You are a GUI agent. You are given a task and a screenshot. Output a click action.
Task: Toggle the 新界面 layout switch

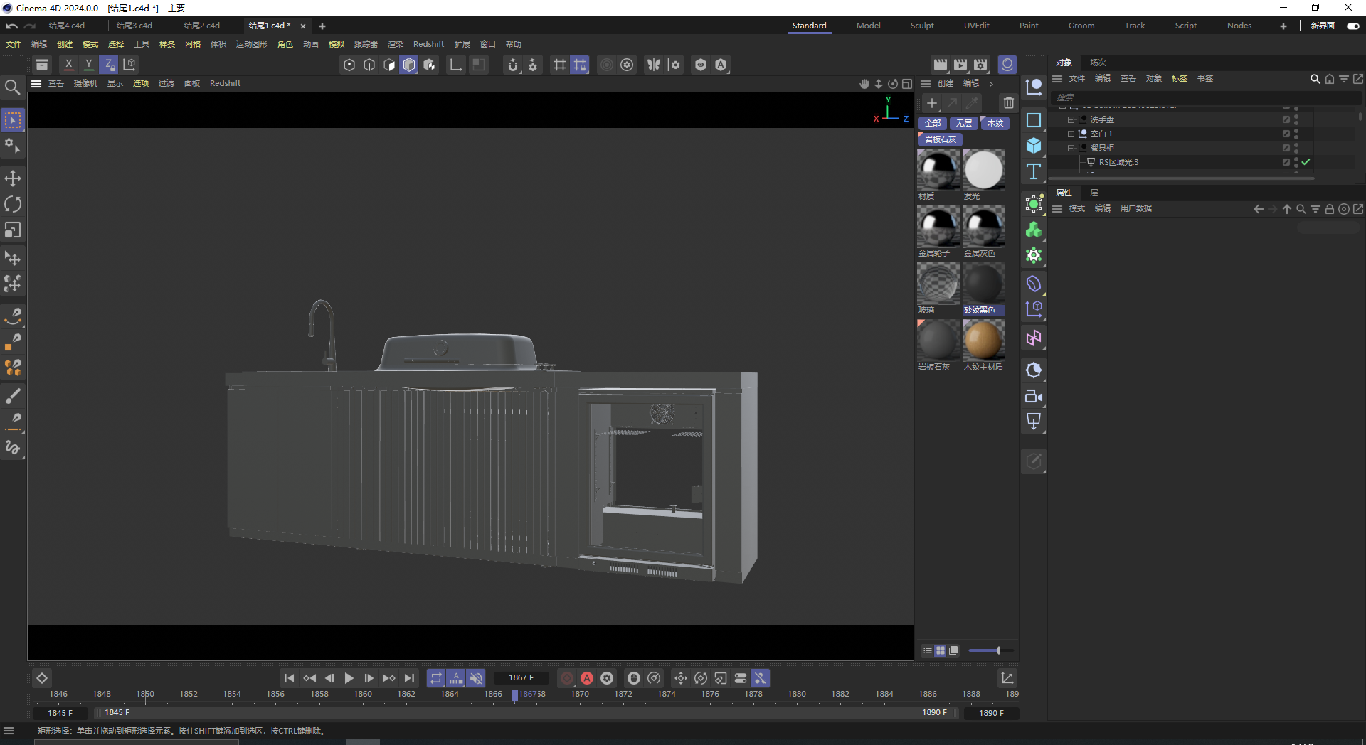pyautogui.click(x=1352, y=26)
